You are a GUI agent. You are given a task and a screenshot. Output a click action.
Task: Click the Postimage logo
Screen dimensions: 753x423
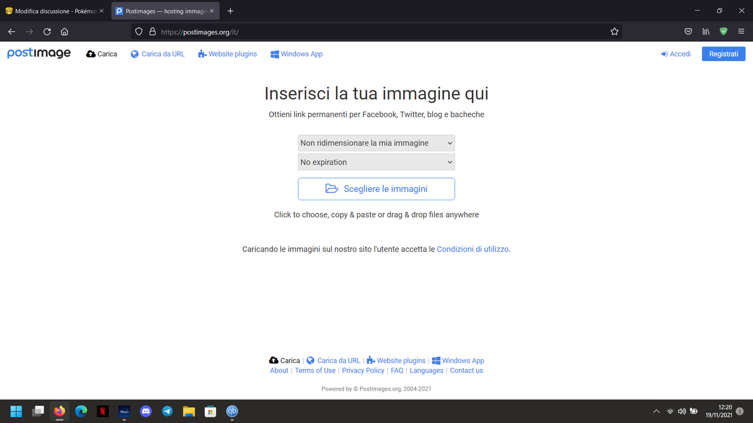click(x=38, y=53)
